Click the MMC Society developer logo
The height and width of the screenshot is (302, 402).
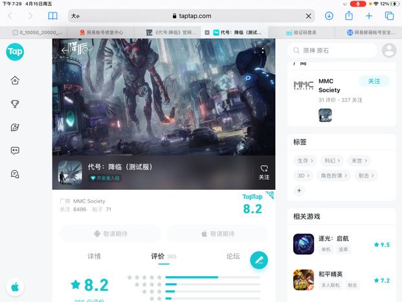point(304,85)
